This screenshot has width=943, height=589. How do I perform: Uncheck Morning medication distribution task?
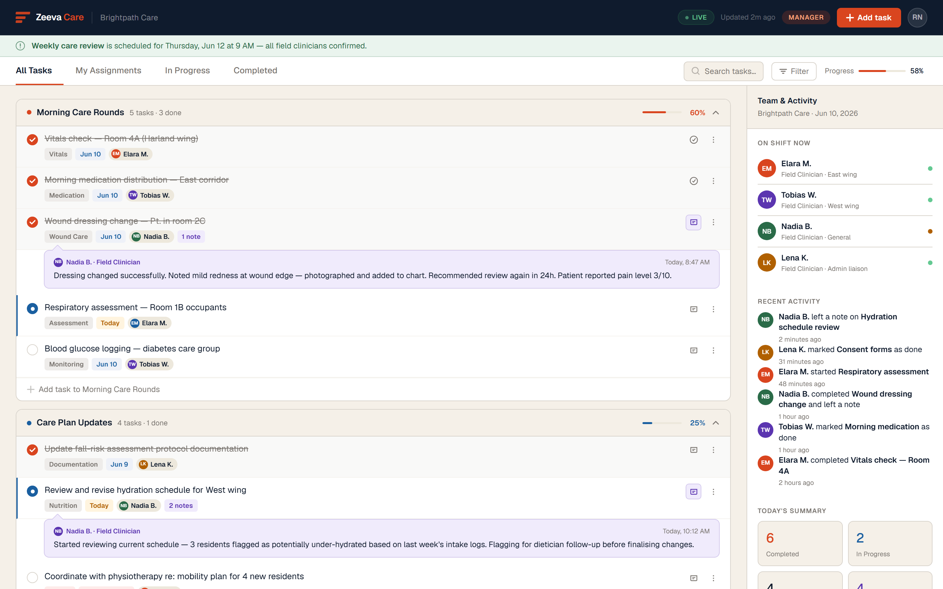(32, 181)
